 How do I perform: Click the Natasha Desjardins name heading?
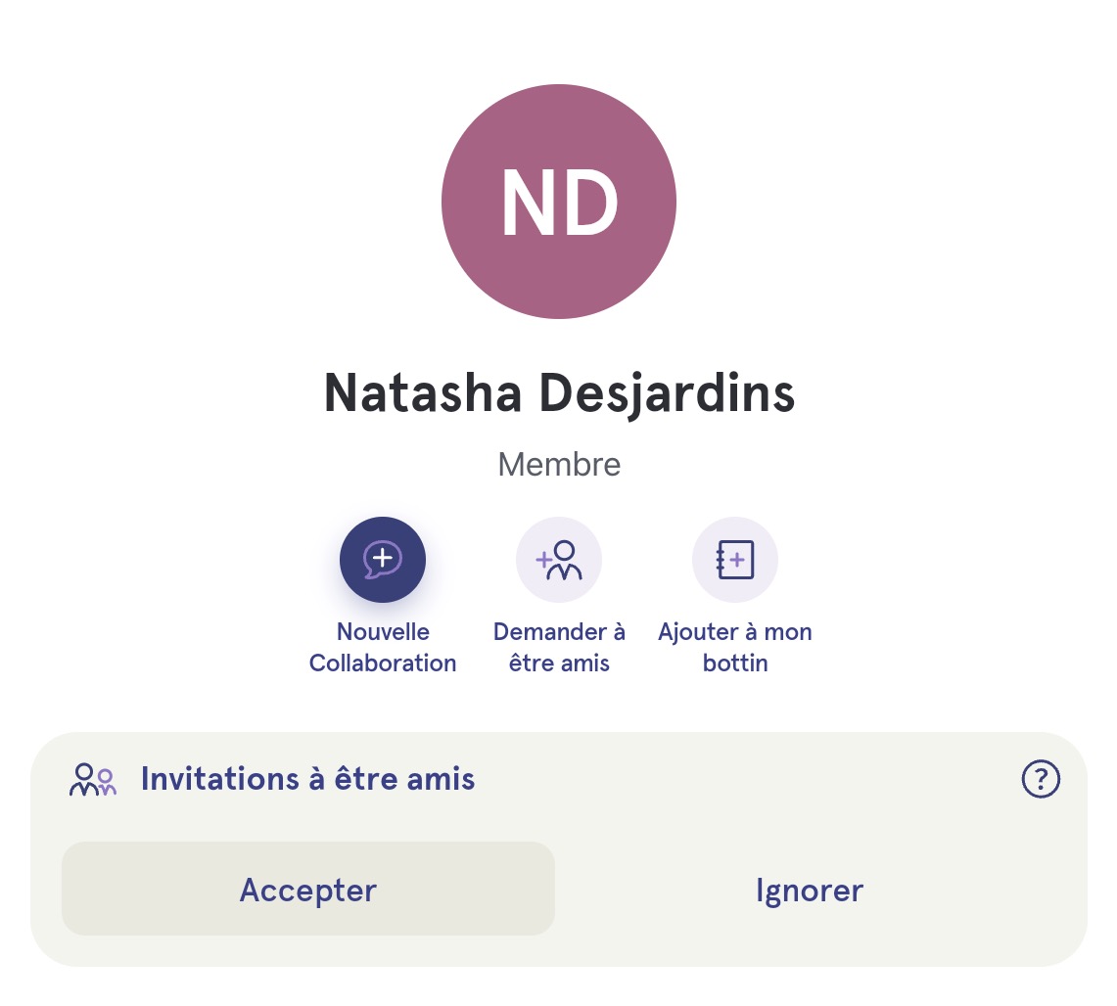pyautogui.click(x=559, y=393)
